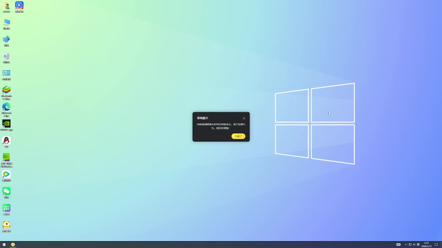The image size is (442, 248).
Task: Select the iQIYI desktop shortcut
Action: click(7, 208)
